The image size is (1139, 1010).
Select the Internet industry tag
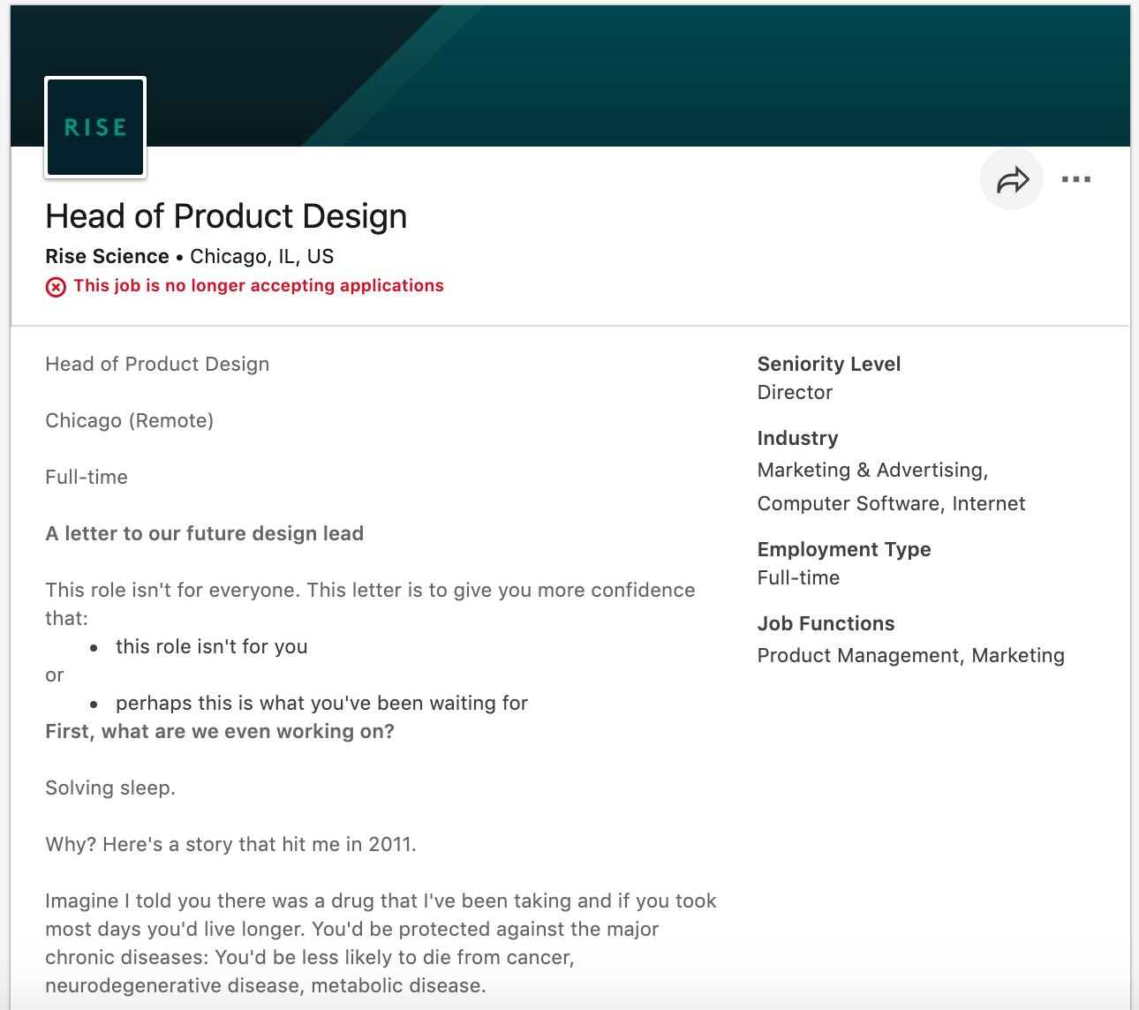[x=987, y=503]
